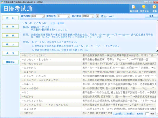The height and width of the screenshot is (118, 158).
Task: Switch to the 听力 listening section
Action: pos(10,44)
